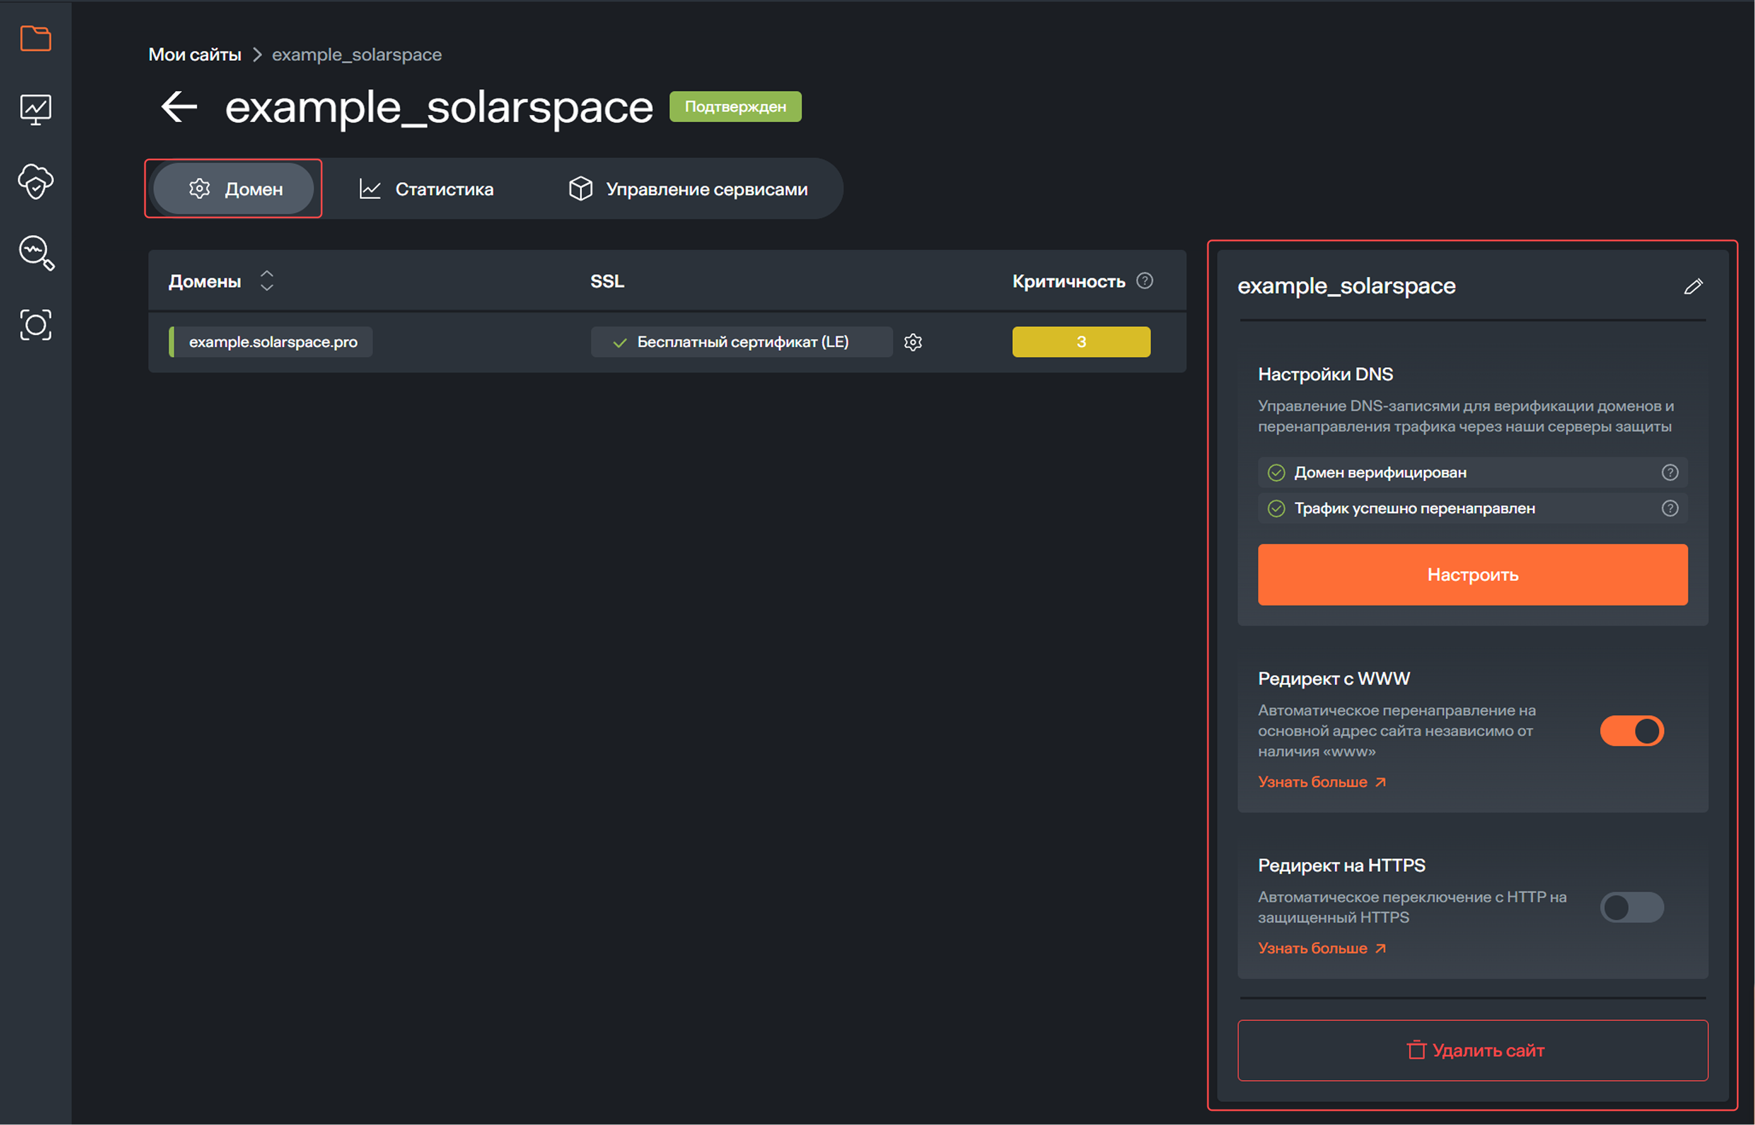
Task: Click the edit pencil next to example_solarspace
Action: pyautogui.click(x=1694, y=287)
